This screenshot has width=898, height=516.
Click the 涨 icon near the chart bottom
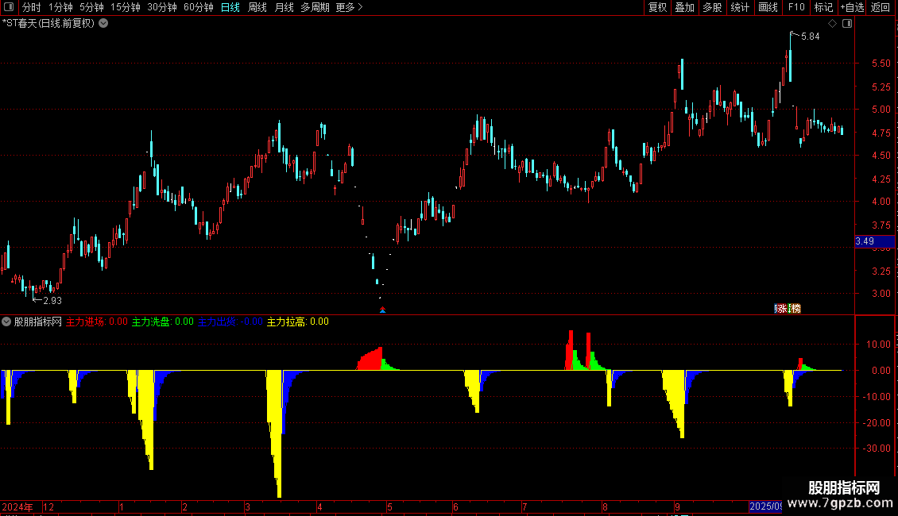[x=781, y=308]
